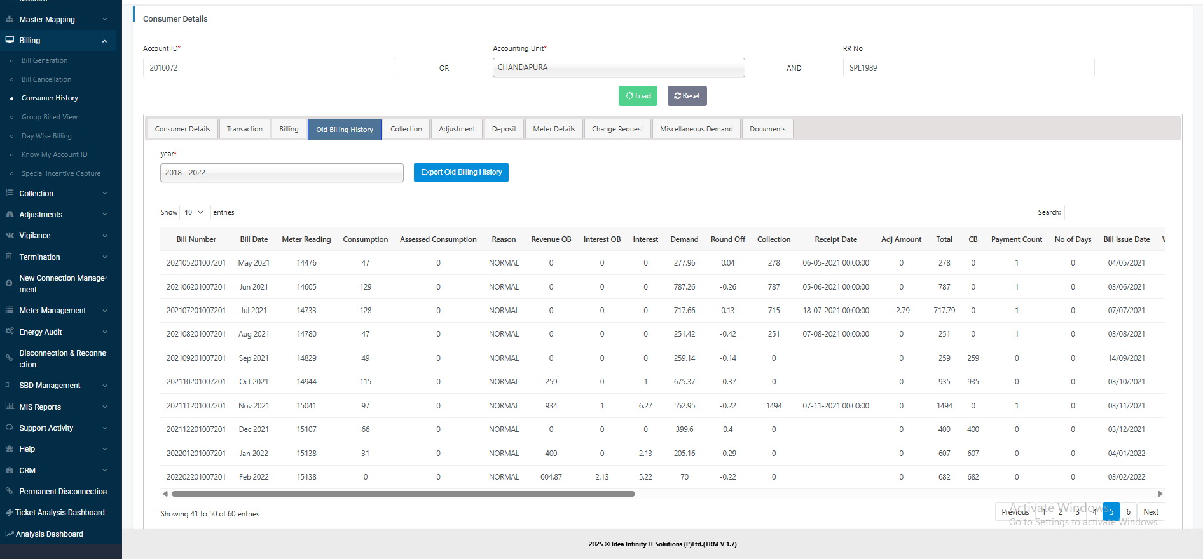This screenshot has width=1203, height=559.
Task: Open the Show entries count dropdown
Action: 195,212
